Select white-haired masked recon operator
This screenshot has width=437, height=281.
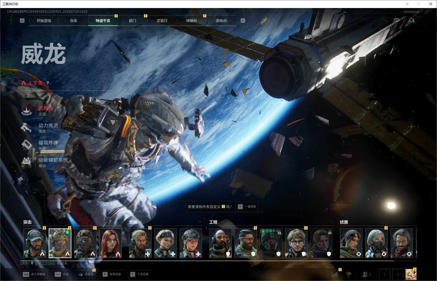tap(376, 243)
